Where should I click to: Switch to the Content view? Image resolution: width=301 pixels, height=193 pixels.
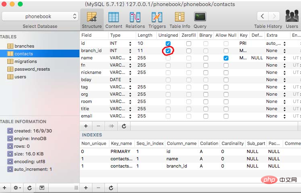click(114, 20)
